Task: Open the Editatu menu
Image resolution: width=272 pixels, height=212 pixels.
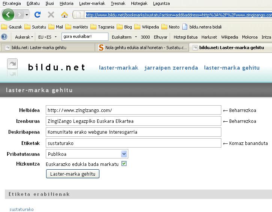Action: point(33,3)
